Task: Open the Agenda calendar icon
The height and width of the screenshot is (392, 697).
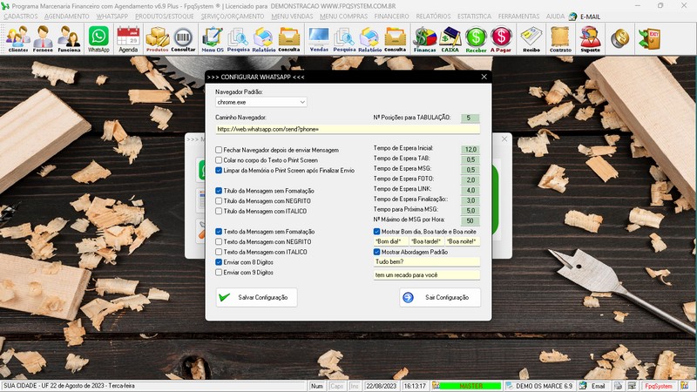Action: tap(128, 39)
